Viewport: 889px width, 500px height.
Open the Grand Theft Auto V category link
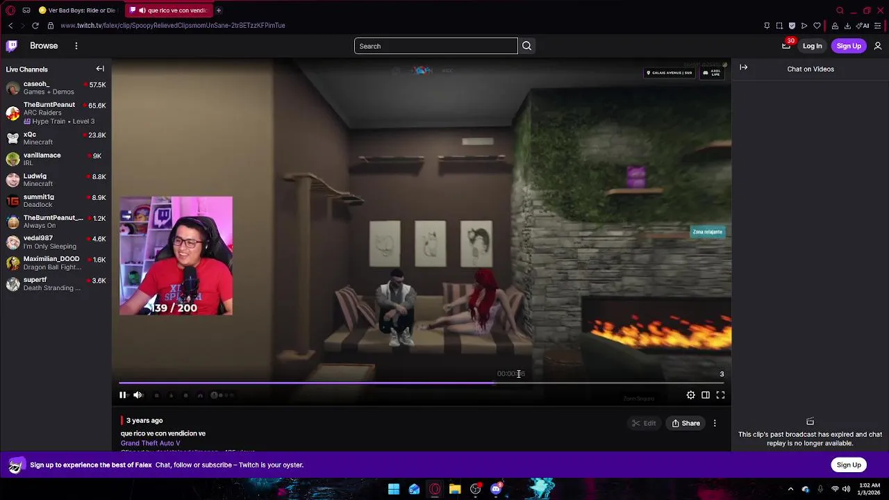(150, 443)
